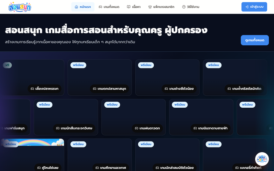Viewport: 274px width, 171px height.
Task: Click the gamepad icon beside เกมนินจาดาบสายฟ้า
Action: (x=195, y=128)
